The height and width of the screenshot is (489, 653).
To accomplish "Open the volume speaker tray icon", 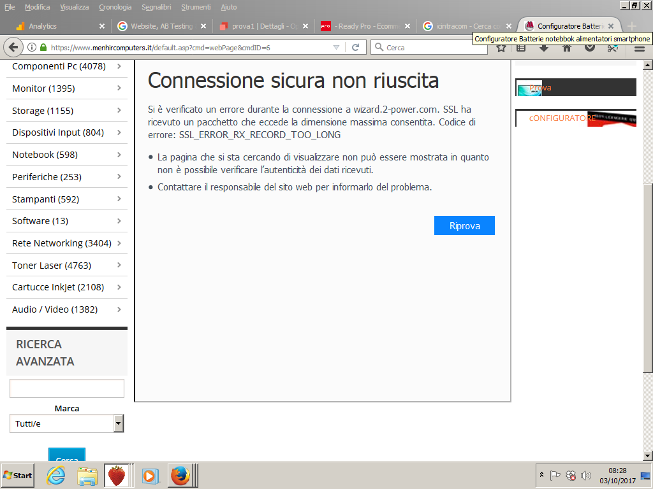I will tap(586, 475).
